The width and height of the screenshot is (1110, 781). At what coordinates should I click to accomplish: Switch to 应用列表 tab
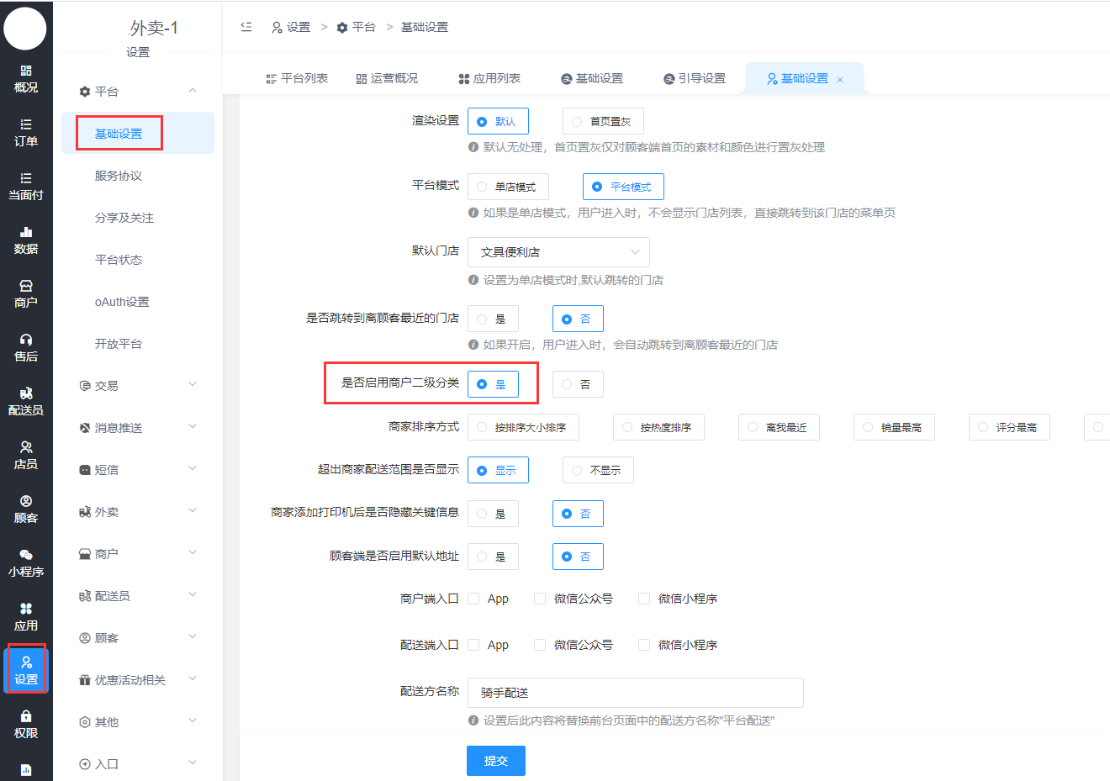click(x=489, y=78)
